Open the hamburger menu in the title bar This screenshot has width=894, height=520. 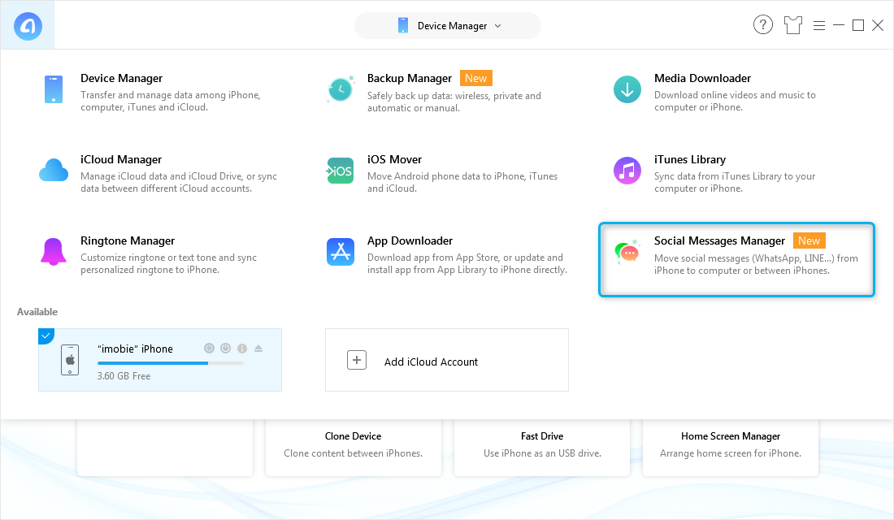[818, 26]
